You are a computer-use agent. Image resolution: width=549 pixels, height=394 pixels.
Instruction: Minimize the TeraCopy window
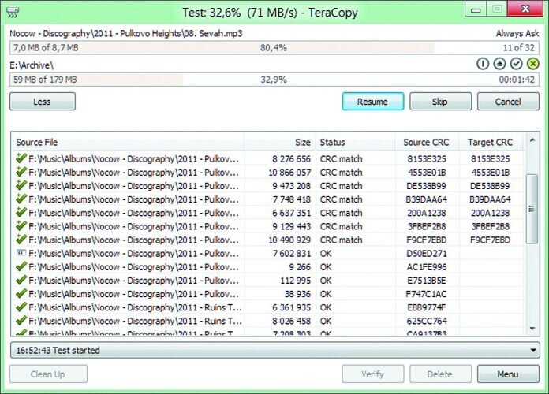point(476,9)
